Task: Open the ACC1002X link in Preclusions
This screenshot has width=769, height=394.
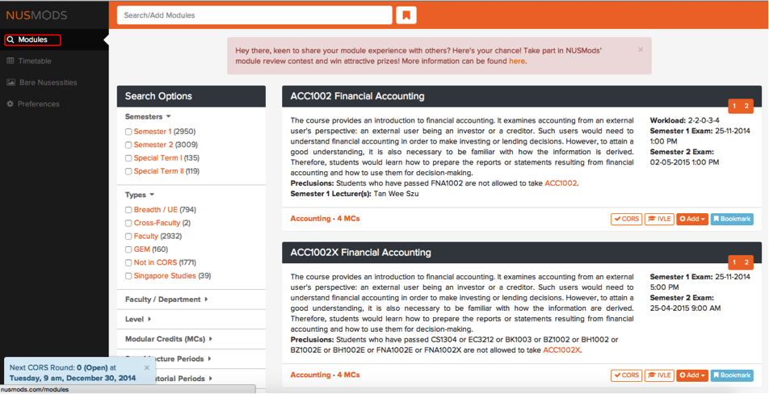Action: pyautogui.click(x=561, y=350)
